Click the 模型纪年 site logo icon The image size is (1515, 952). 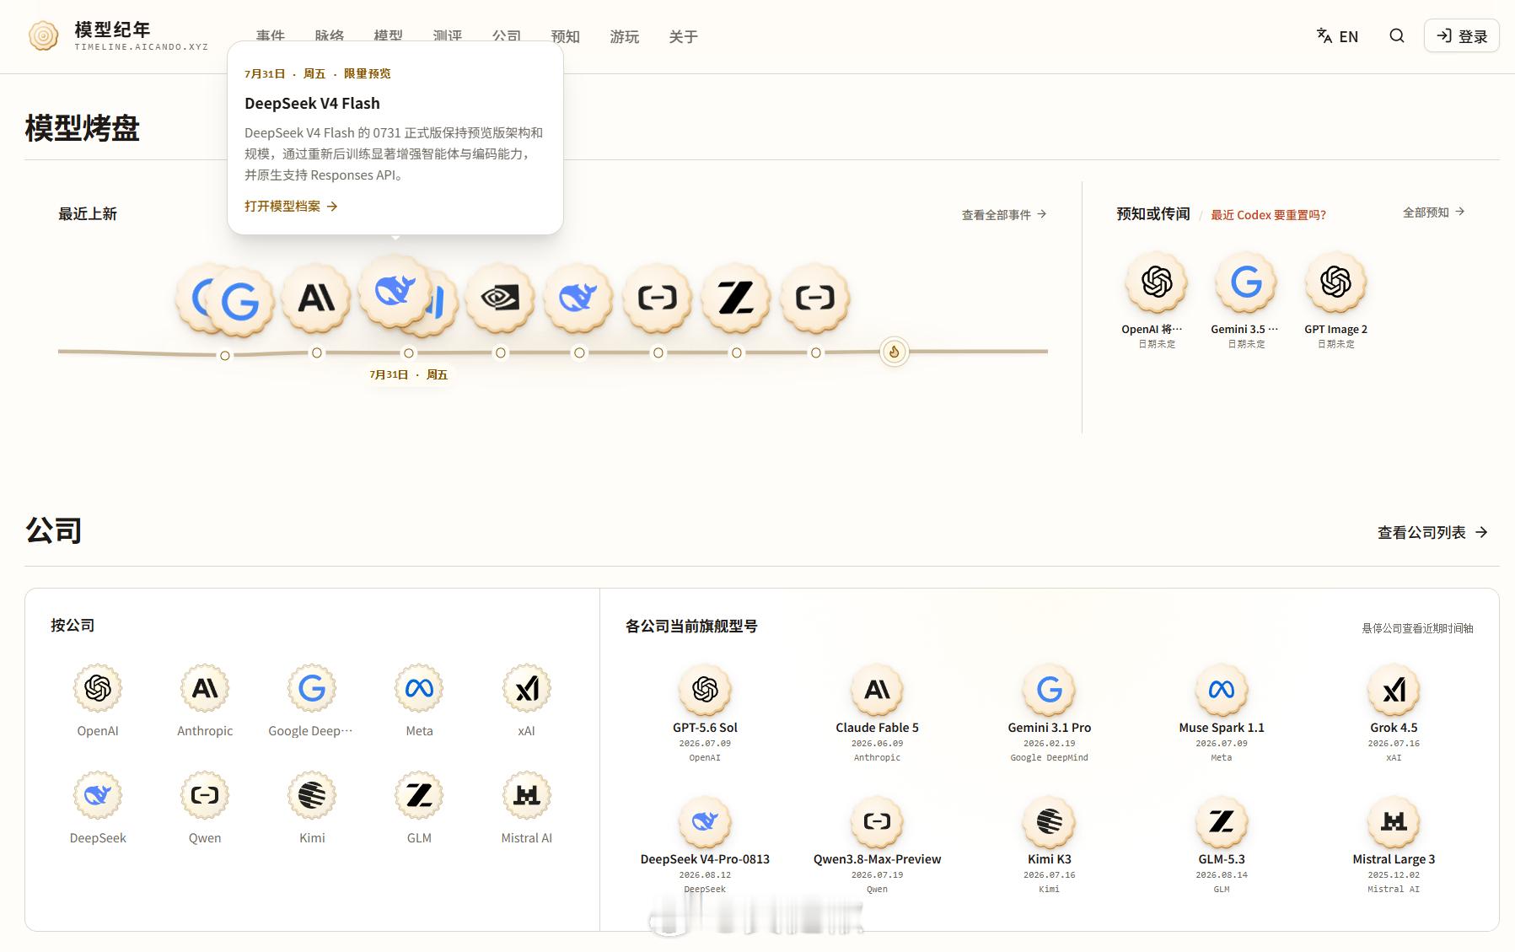tap(43, 36)
